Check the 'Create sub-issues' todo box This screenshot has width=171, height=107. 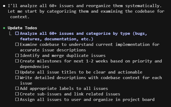point(17,94)
